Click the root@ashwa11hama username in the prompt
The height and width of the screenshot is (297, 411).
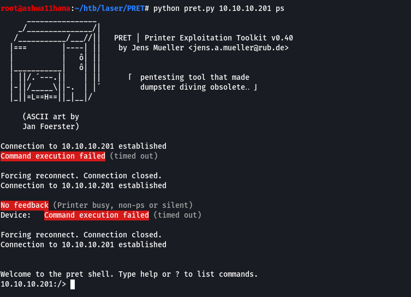[35, 8]
